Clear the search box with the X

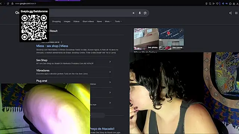(133, 13)
